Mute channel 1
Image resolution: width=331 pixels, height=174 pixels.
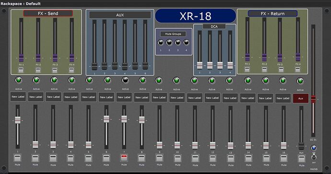click(x=18, y=158)
